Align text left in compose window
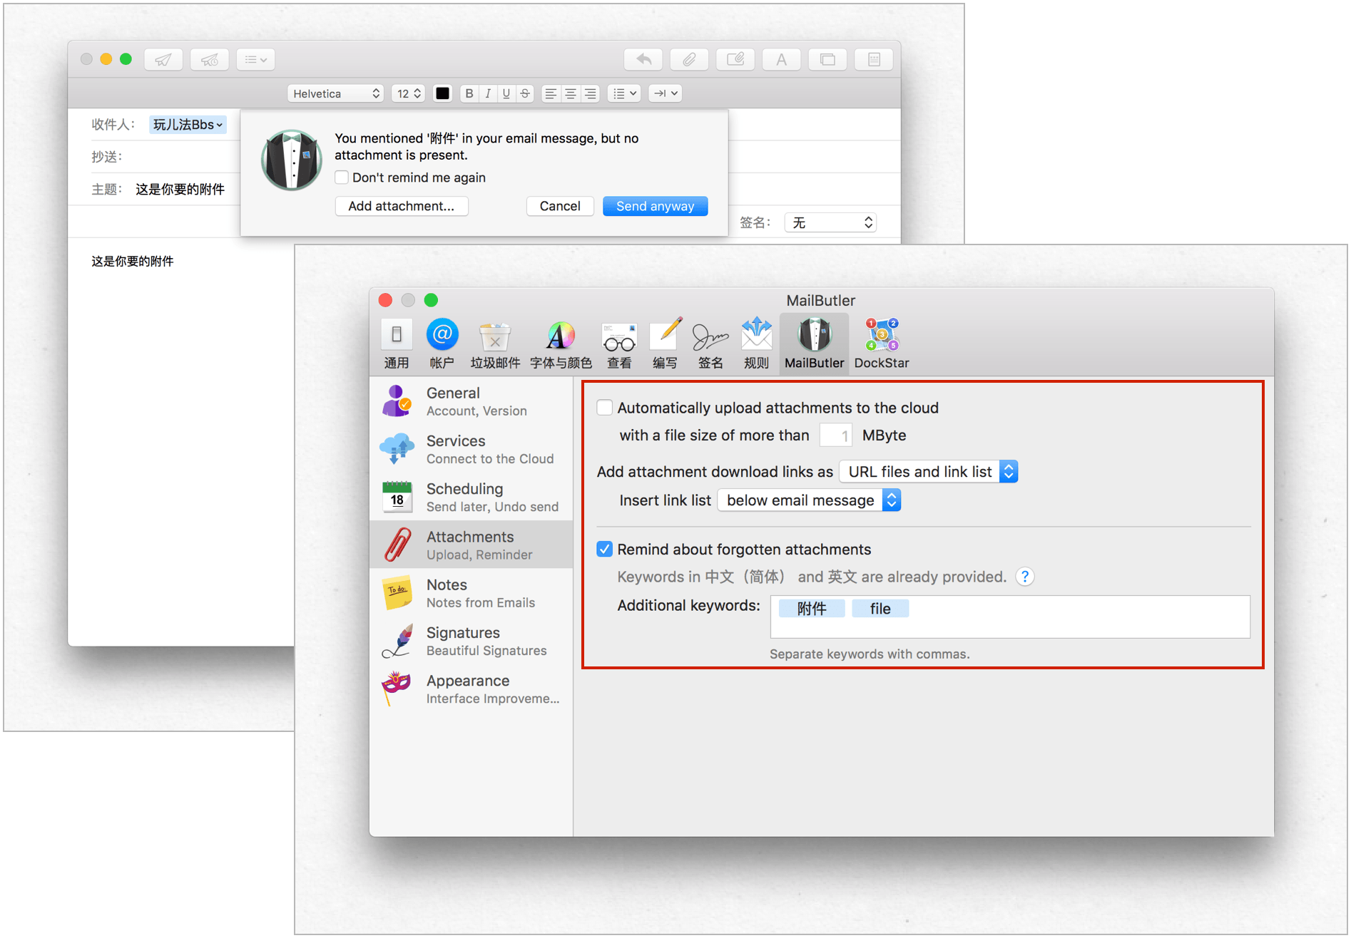This screenshot has width=1351, height=938. tap(551, 93)
